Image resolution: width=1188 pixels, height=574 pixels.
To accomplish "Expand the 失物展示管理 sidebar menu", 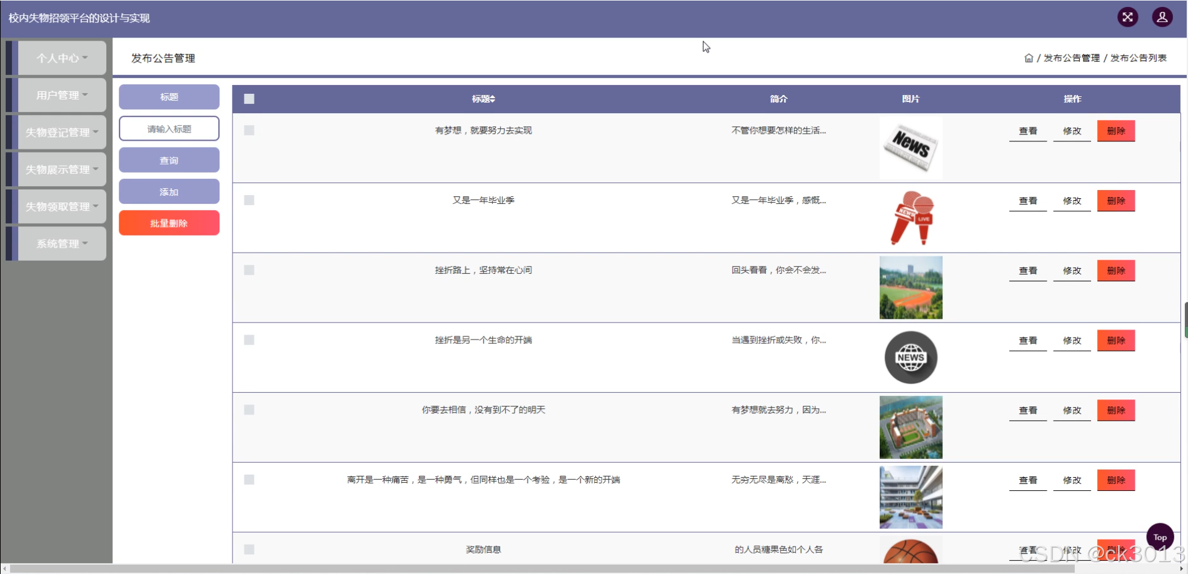I will point(62,169).
